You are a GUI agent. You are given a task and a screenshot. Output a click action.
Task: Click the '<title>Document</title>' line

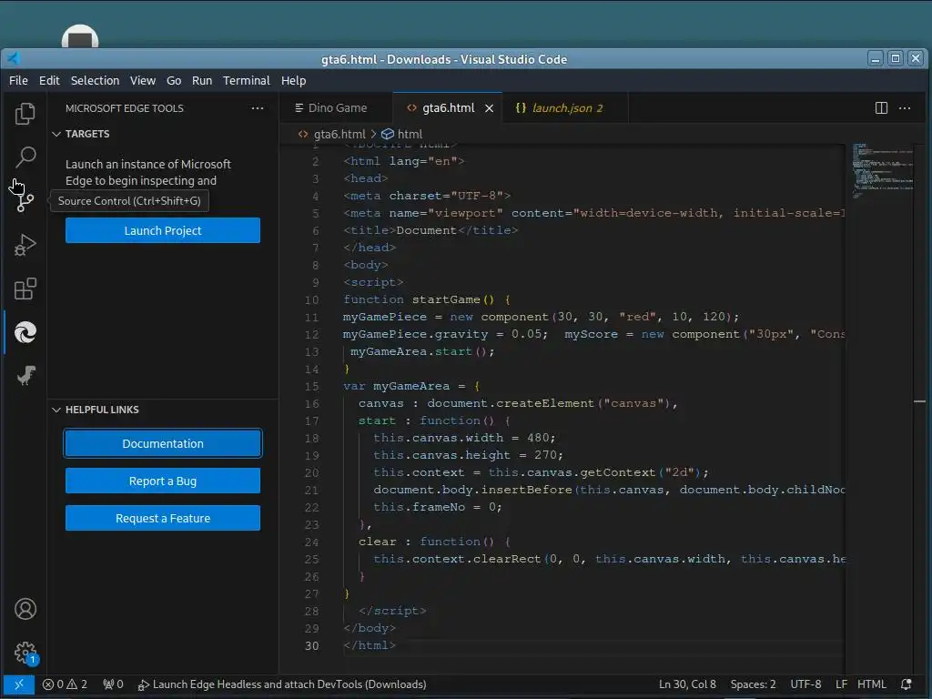[431, 230]
